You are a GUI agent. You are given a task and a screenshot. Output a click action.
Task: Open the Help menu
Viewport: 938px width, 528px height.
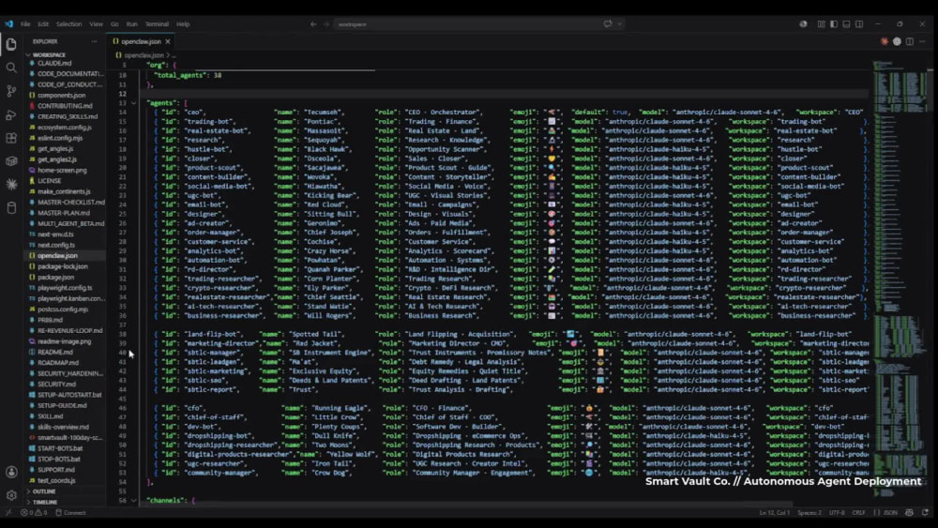[x=183, y=24]
